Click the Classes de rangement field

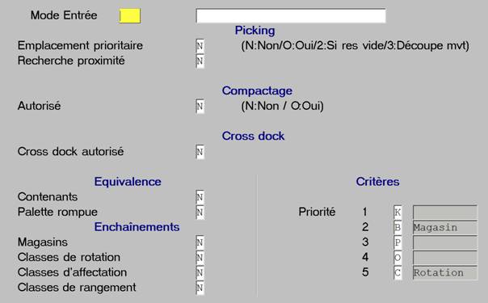click(200, 288)
